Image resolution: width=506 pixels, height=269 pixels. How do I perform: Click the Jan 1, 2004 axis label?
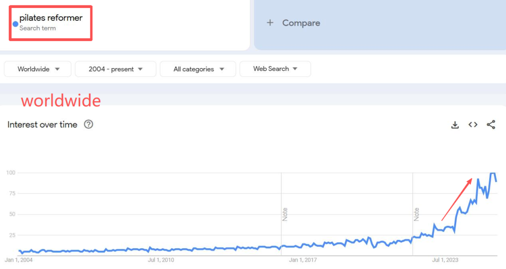[x=18, y=260]
